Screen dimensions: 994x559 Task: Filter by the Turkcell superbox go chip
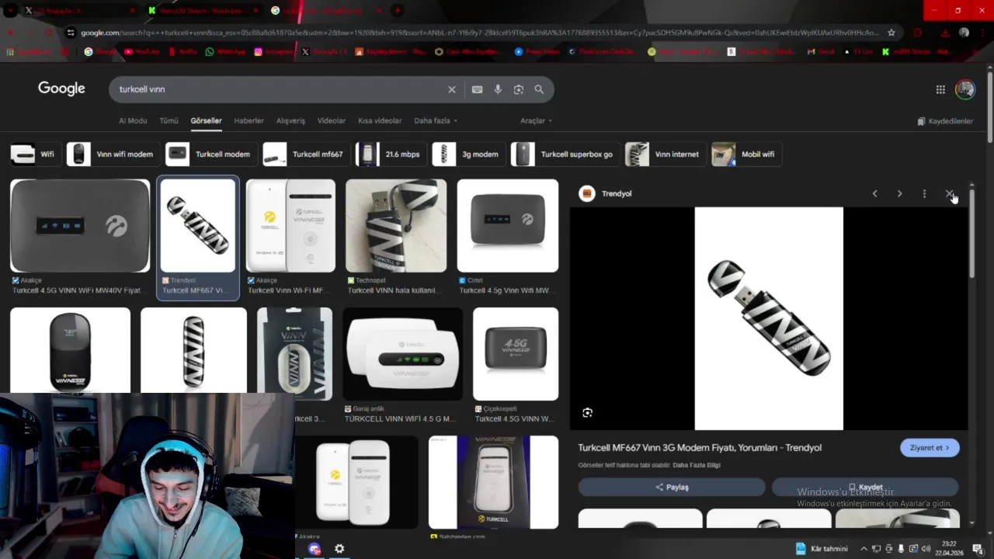(x=564, y=154)
